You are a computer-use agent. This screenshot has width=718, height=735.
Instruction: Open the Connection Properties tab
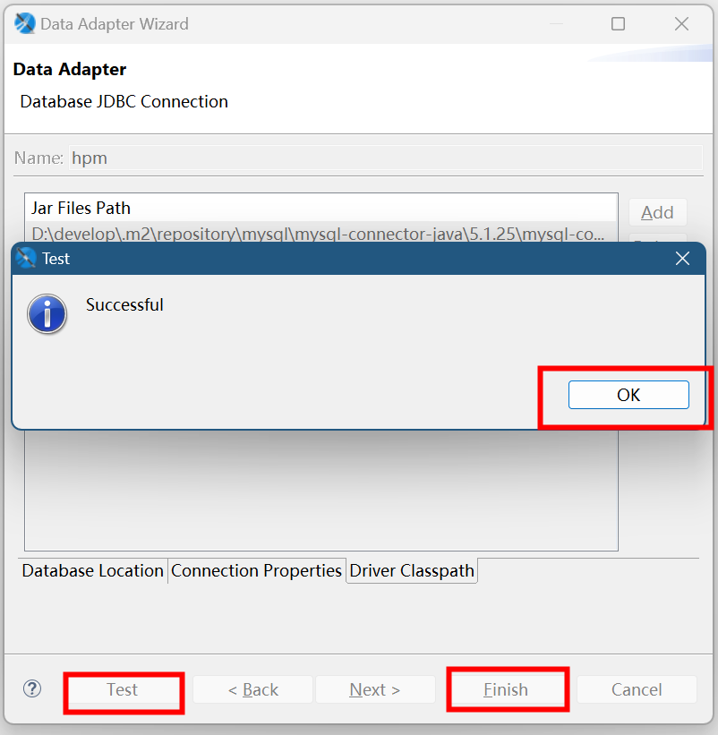[256, 570]
